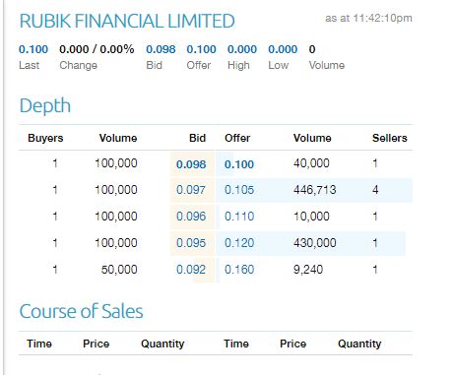Click sellers count 4

click(x=375, y=190)
